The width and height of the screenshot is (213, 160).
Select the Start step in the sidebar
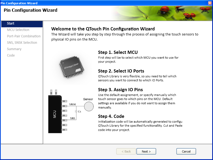tap(22, 23)
